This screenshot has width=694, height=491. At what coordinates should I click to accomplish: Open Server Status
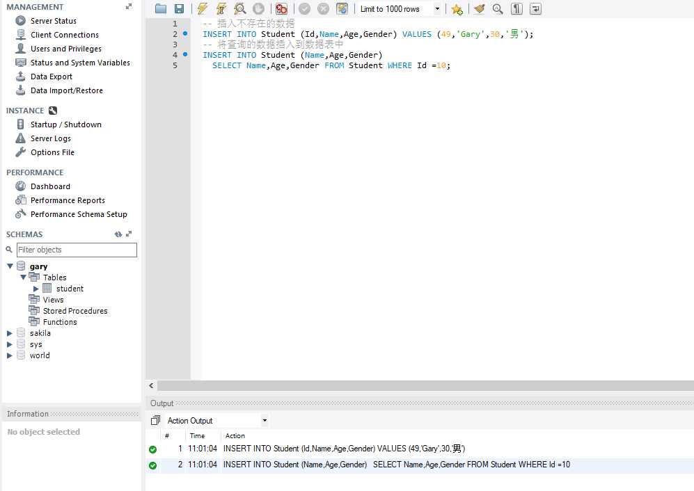(x=53, y=21)
